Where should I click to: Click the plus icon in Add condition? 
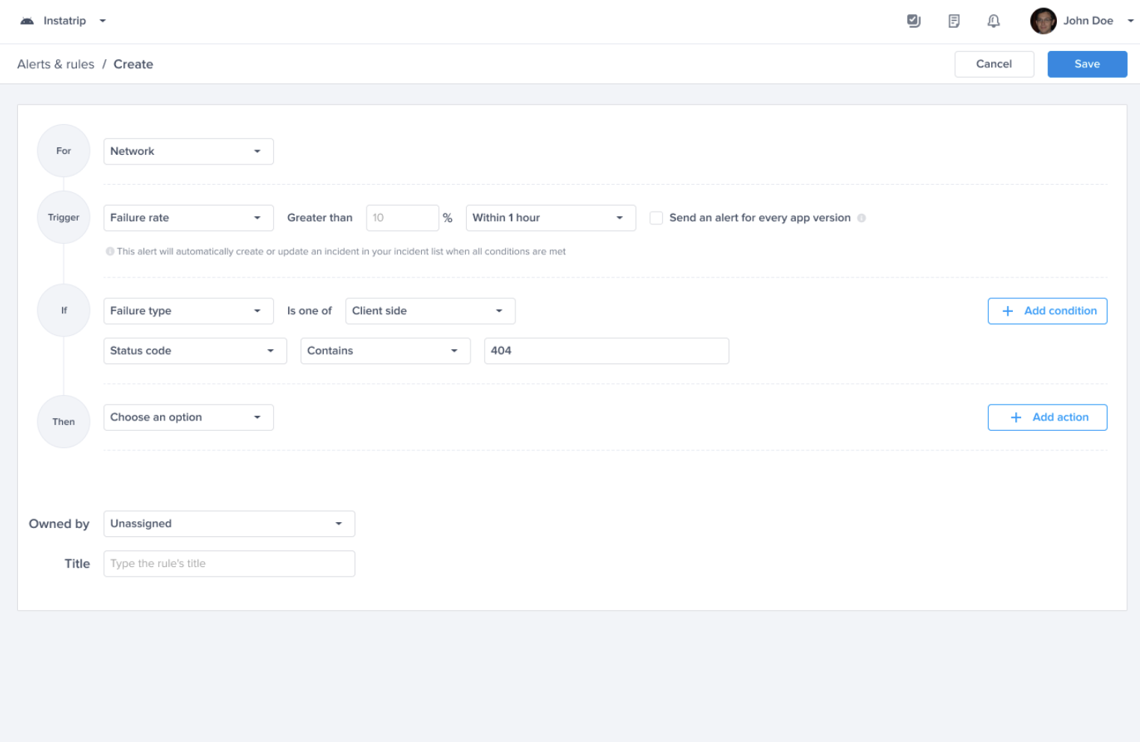click(x=1008, y=311)
